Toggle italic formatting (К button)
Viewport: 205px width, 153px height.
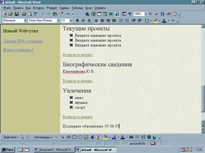coord(83,21)
